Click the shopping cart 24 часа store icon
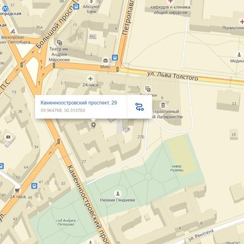 click(x=18, y=190)
